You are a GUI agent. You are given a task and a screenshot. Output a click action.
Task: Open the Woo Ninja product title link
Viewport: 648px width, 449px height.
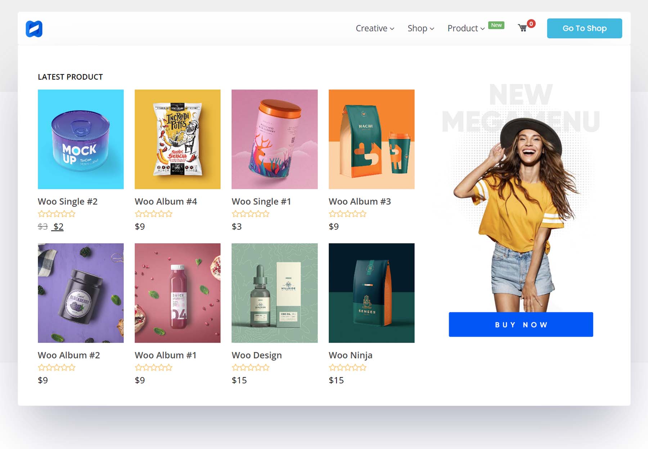coord(350,355)
